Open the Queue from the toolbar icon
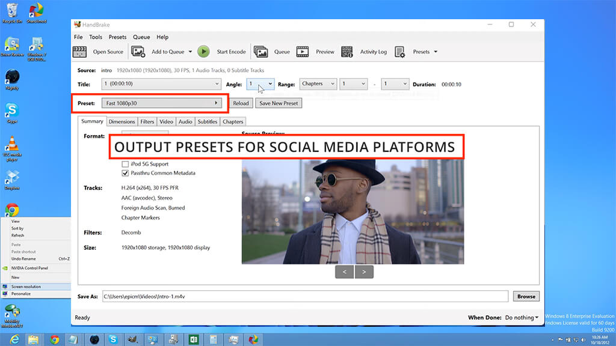This screenshot has height=346, width=616. pyautogui.click(x=260, y=52)
